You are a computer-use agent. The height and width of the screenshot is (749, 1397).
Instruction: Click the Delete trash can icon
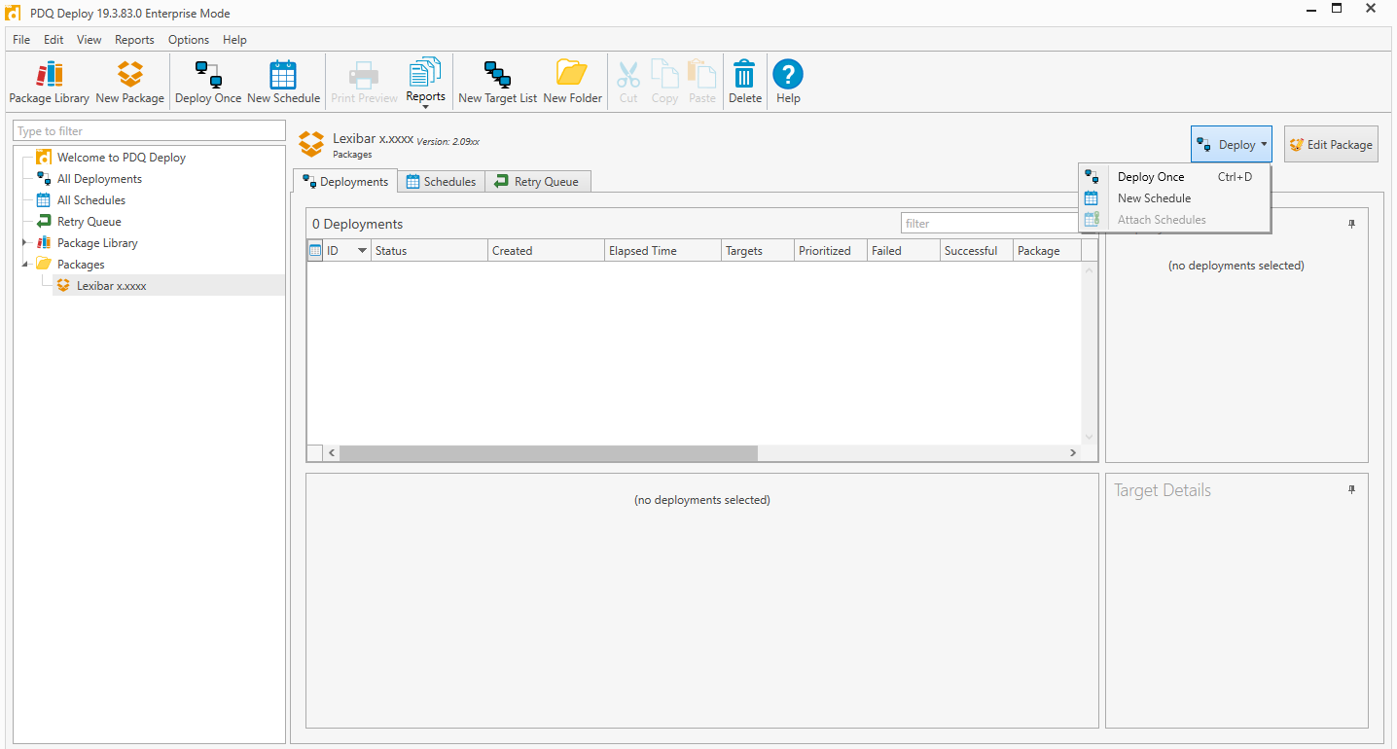click(x=744, y=82)
